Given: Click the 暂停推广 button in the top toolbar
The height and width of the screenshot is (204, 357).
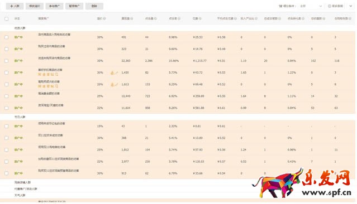Looking at the screenshot, I should point(74,6).
